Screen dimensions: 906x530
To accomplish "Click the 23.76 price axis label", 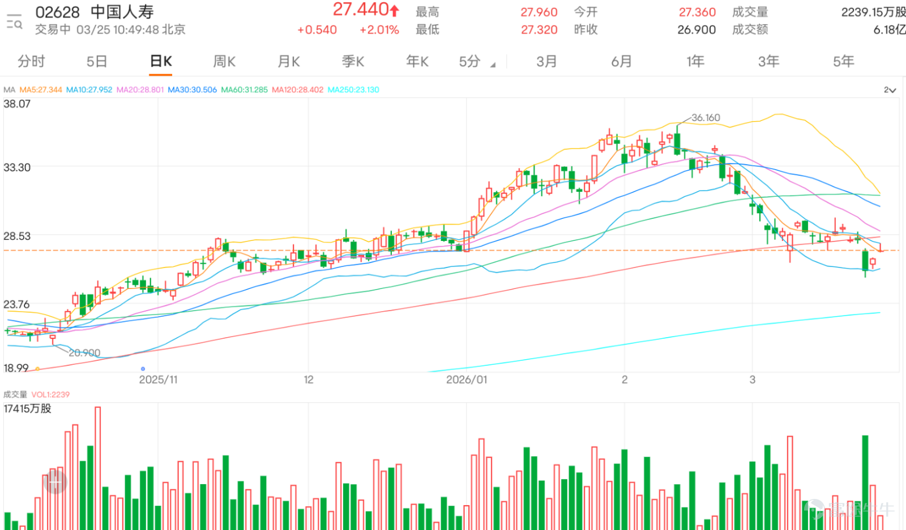I will point(16,304).
